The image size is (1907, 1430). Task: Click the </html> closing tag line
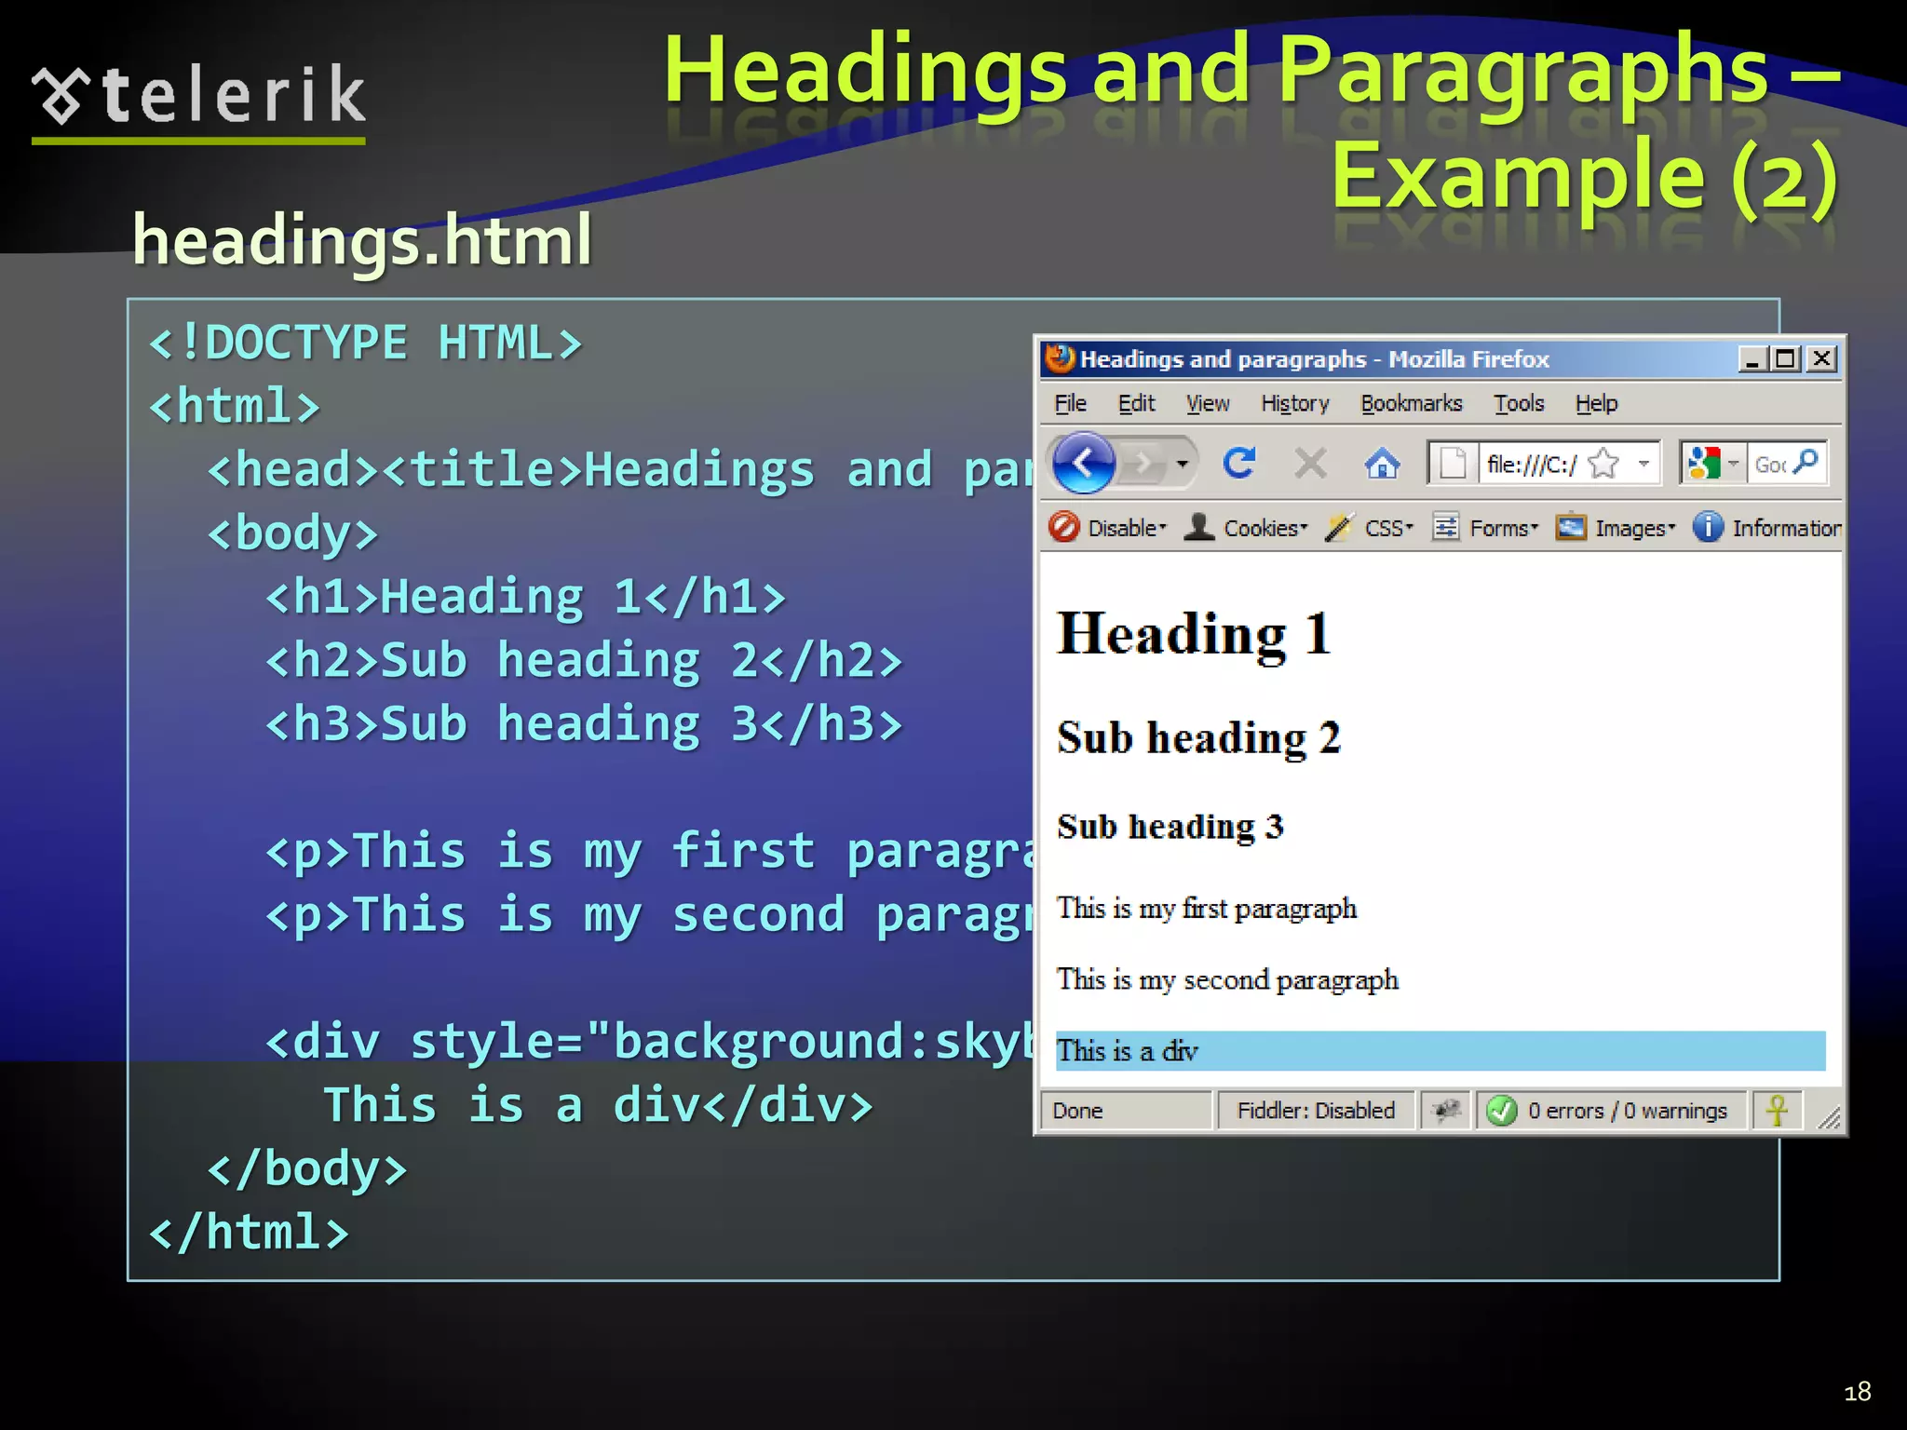point(250,1232)
